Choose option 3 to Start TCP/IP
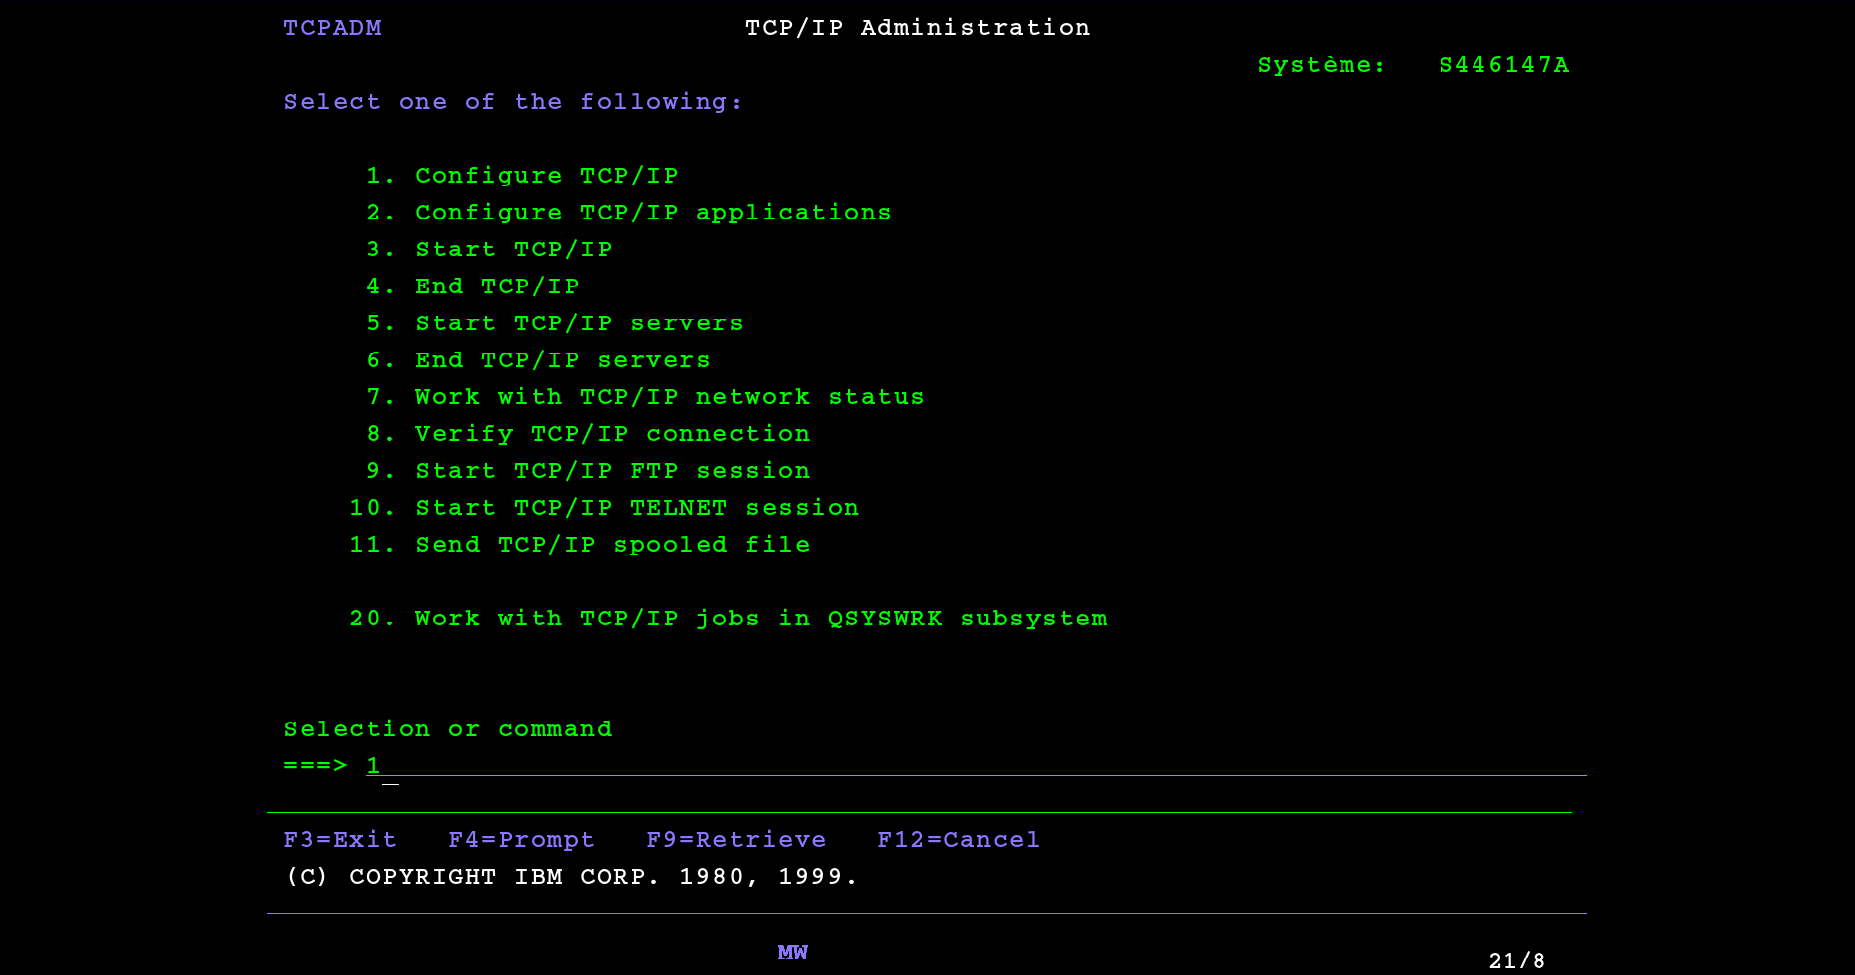1855x975 pixels. pyautogui.click(x=513, y=249)
